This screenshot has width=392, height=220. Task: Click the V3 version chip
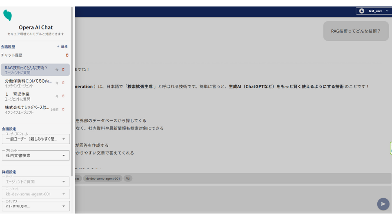[128, 178]
